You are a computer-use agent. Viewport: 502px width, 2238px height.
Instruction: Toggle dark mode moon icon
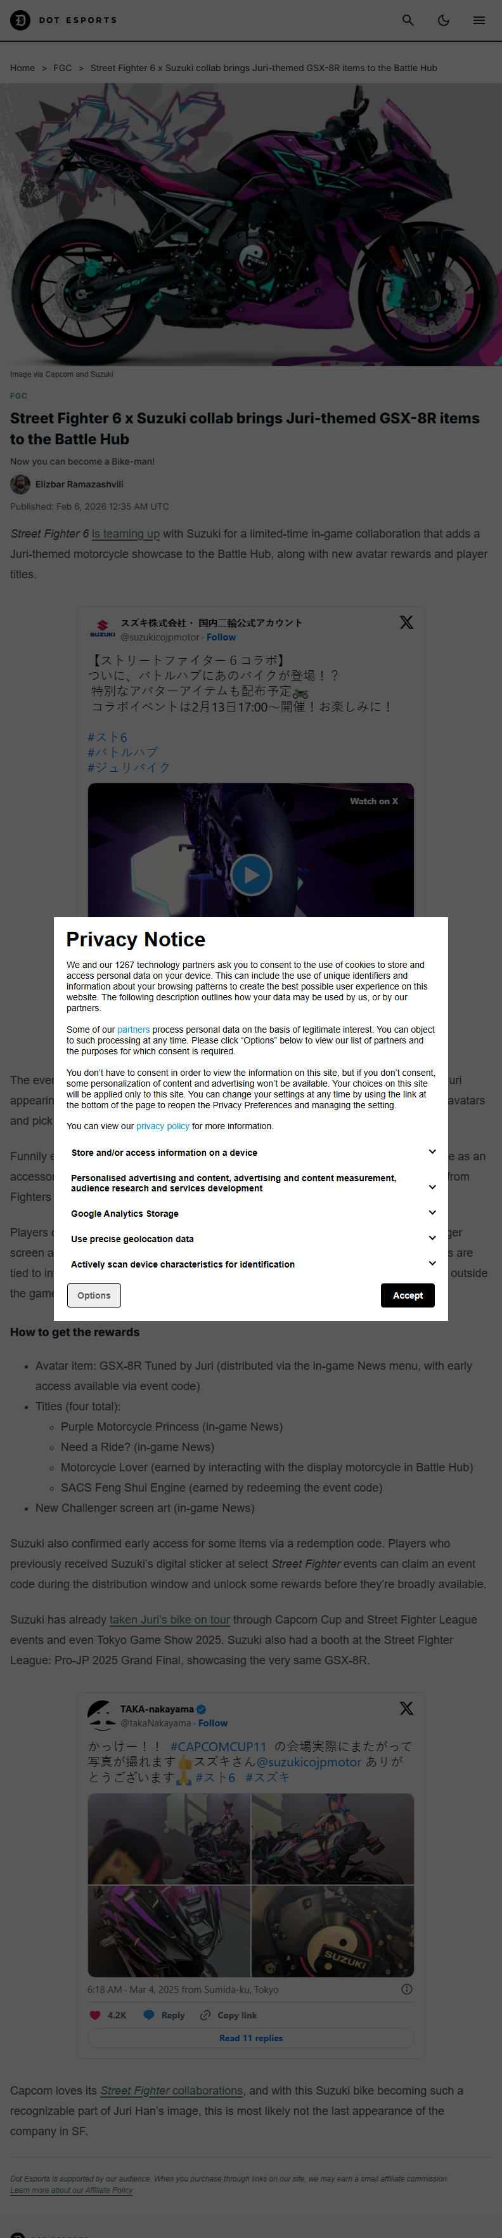[x=443, y=20]
